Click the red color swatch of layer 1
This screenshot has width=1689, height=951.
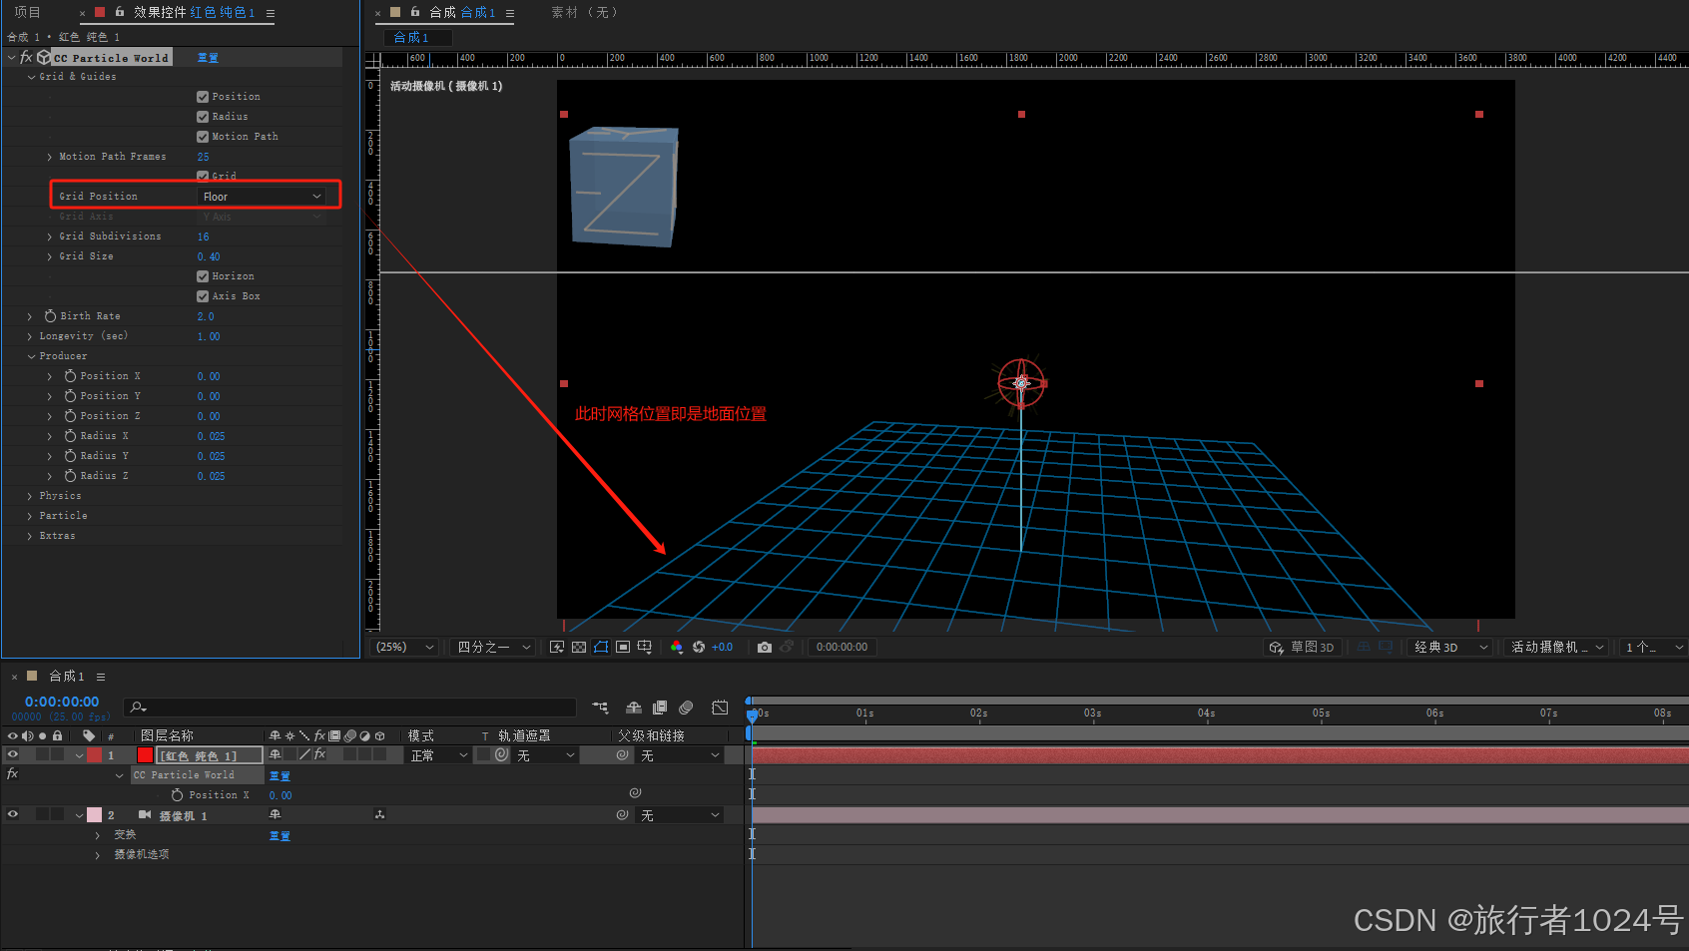[146, 755]
